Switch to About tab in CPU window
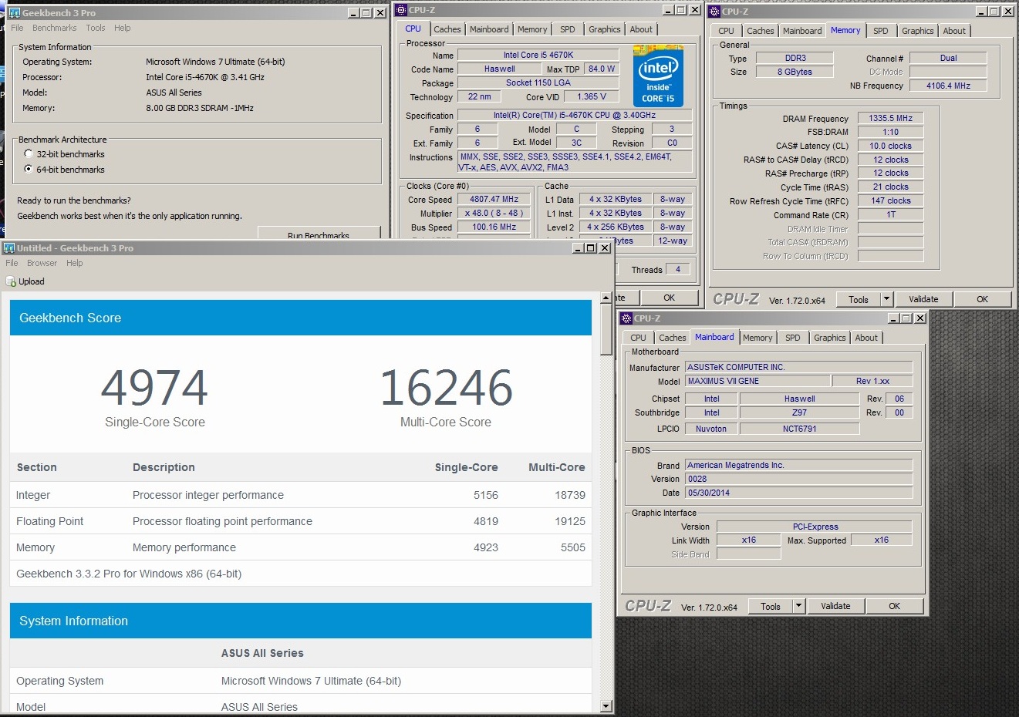This screenshot has height=717, width=1019. click(x=641, y=29)
